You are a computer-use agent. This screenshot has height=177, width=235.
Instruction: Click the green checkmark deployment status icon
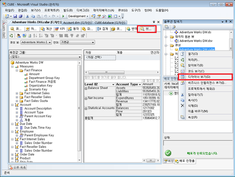tap(168, 153)
